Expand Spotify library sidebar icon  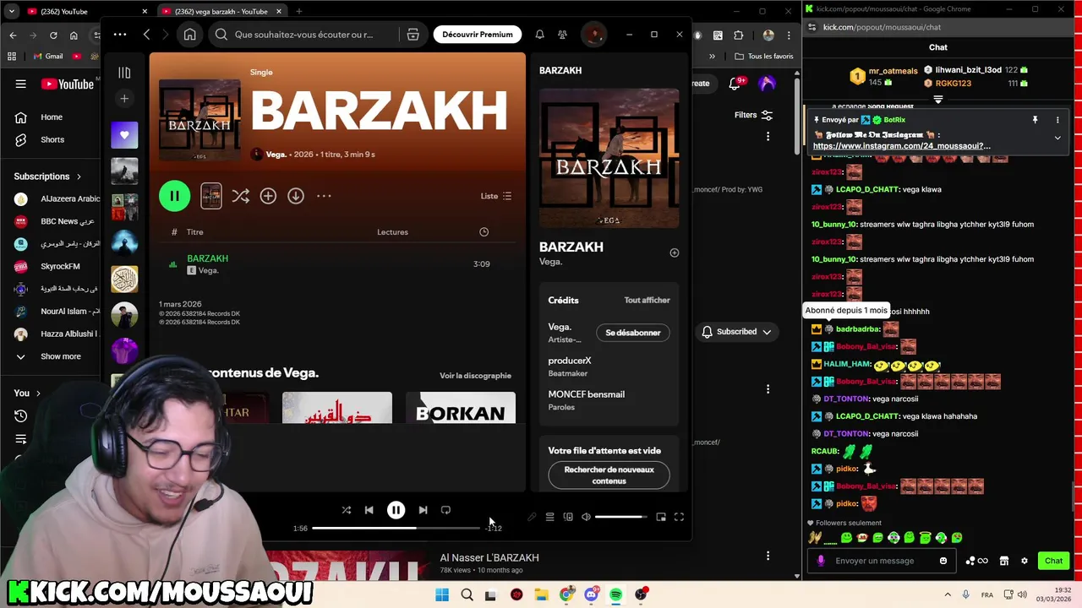coord(124,73)
